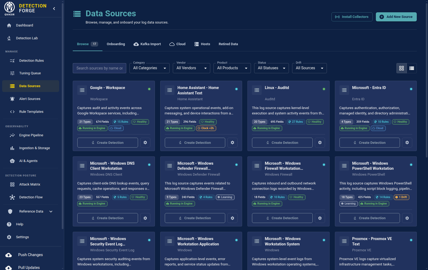Viewport: 428px width, 270px height.
Task: Click the Learning badge on Defender Firewall card
Action: coord(225,197)
